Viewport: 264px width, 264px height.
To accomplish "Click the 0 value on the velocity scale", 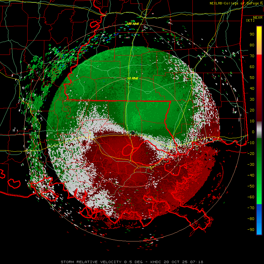I will coord(253,132).
